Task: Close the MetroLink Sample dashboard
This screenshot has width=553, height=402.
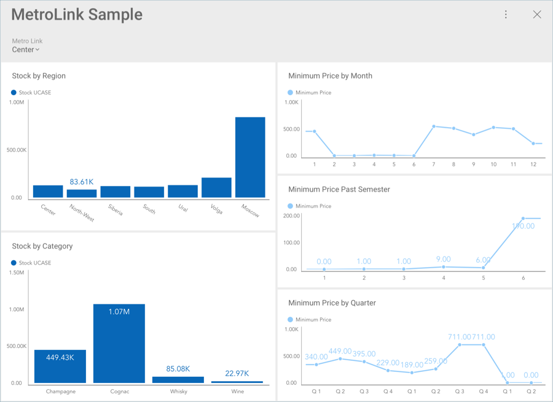Action: point(536,15)
